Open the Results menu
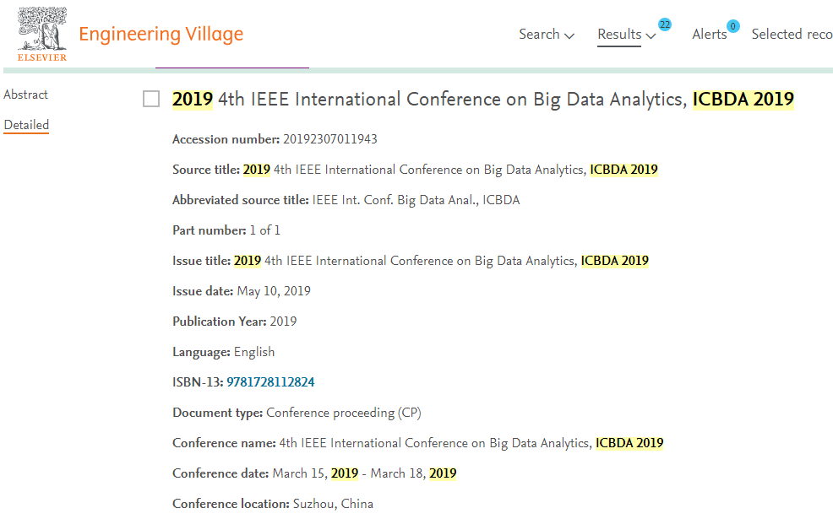 (619, 35)
